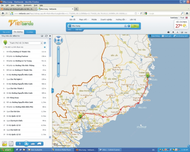Image resolution: width=190 pixels, height=152 pixels.
Task: Click Firefox home button
Action: click(x=187, y=13)
